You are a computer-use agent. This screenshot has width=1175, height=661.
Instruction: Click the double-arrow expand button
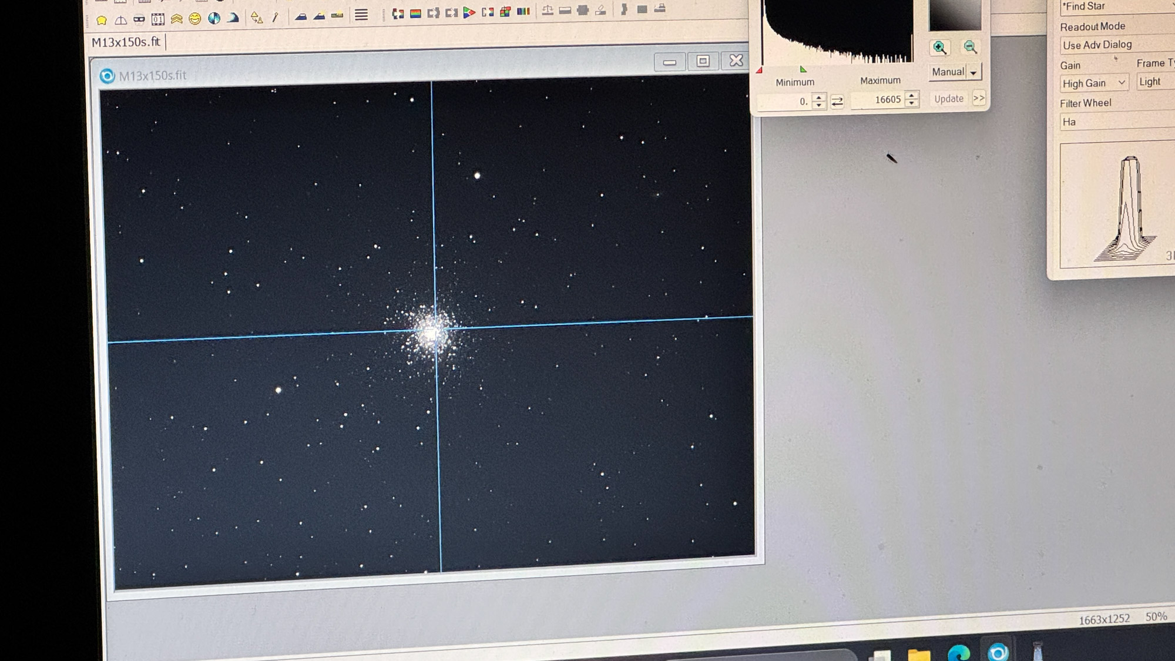(x=979, y=98)
